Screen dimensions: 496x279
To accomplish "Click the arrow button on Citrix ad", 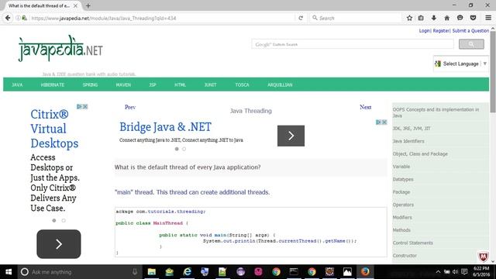I will (x=59, y=244).
